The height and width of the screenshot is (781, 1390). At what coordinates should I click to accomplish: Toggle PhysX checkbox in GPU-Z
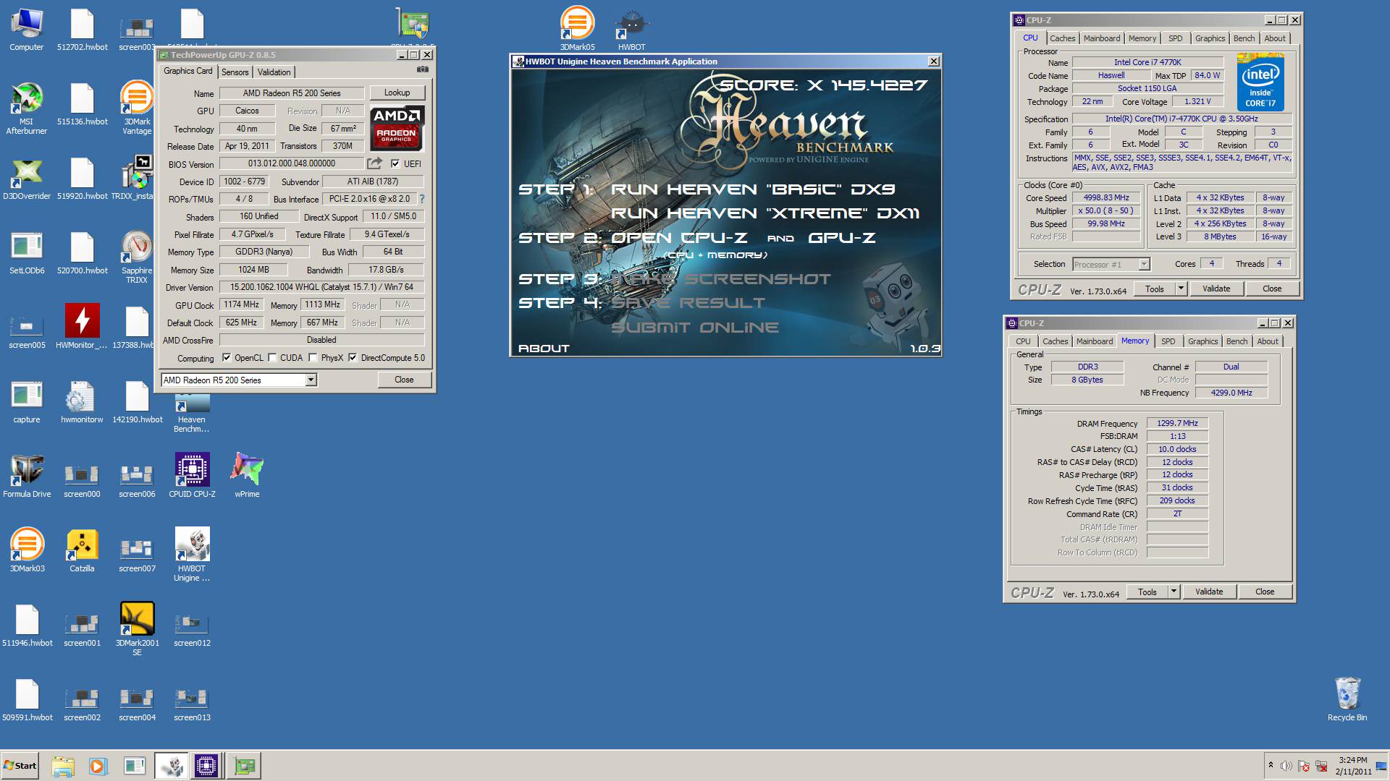(313, 358)
